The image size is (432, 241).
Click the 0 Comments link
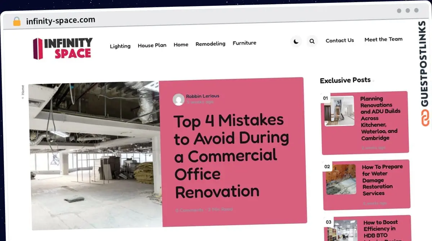189,210
